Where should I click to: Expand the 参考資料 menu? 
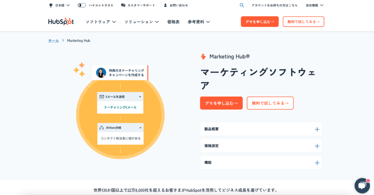[x=199, y=22]
